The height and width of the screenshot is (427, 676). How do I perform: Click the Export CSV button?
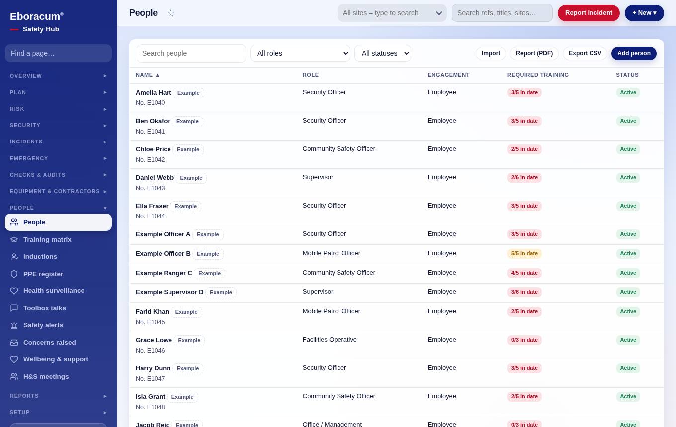click(585, 53)
